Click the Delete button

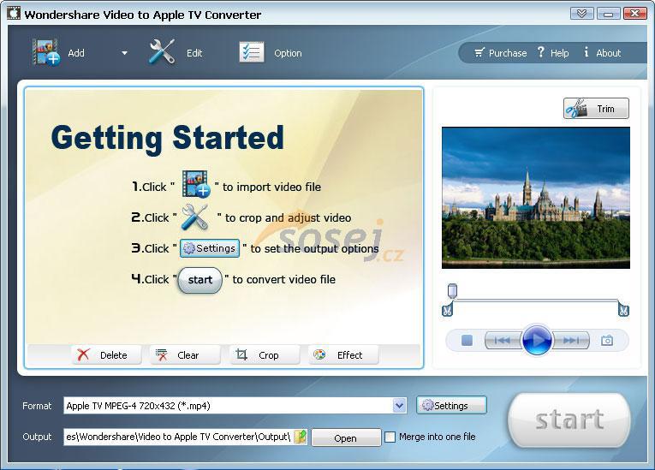pyautogui.click(x=106, y=355)
